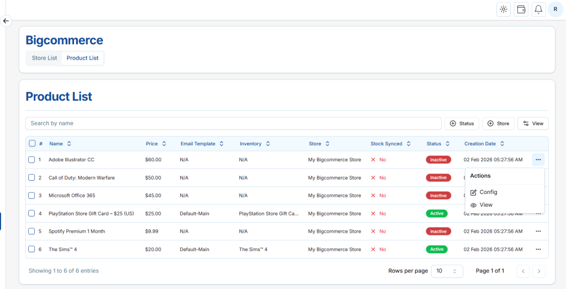
Task: Sort table by Price column
Action: (151, 144)
